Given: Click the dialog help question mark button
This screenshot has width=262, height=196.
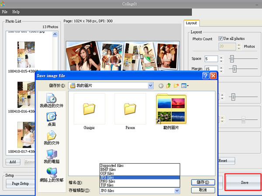Looking at the screenshot, I should point(206,76).
